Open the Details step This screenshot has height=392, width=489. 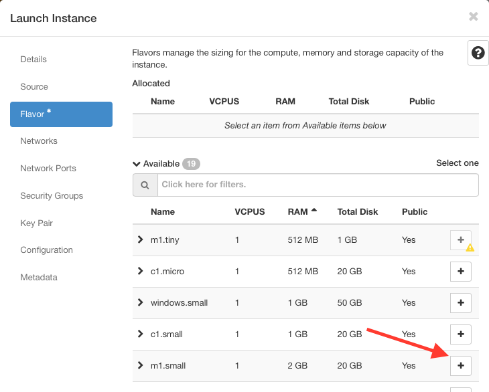point(33,60)
